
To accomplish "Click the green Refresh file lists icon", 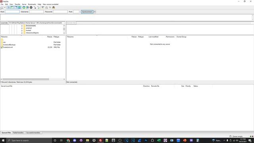I will coord(24,8).
